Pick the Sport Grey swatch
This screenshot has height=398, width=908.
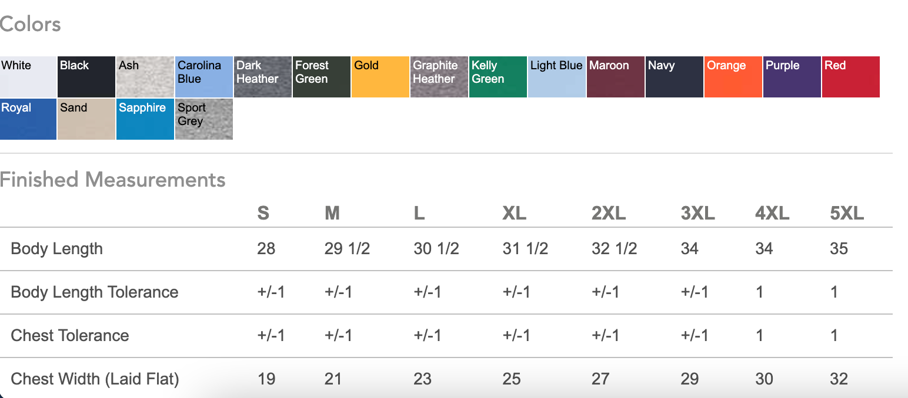(204, 119)
